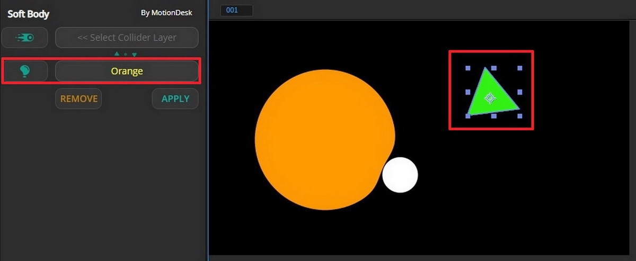Click the Soft Body panel title

tap(28, 14)
